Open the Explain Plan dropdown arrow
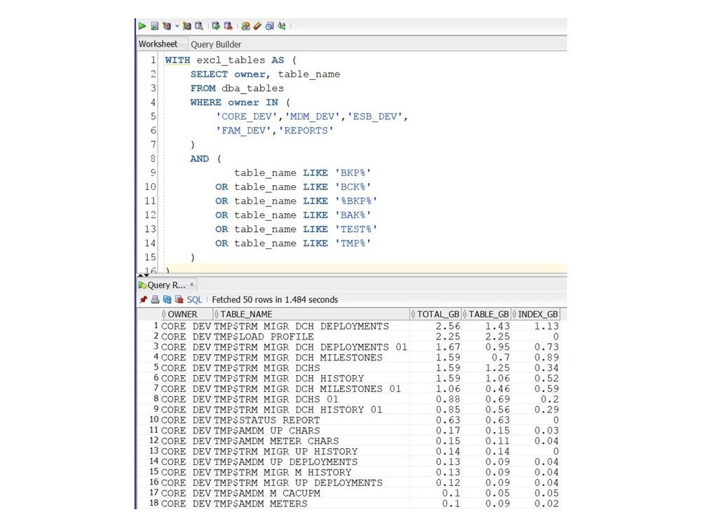 click(177, 26)
